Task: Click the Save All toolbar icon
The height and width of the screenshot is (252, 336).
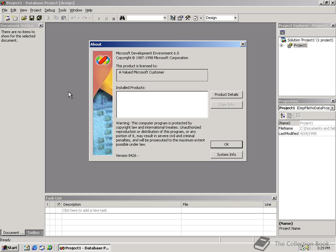Action: [39, 18]
